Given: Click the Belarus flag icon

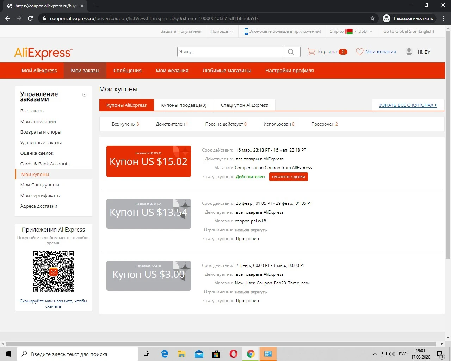Looking at the screenshot, I should pyautogui.click(x=349, y=31).
